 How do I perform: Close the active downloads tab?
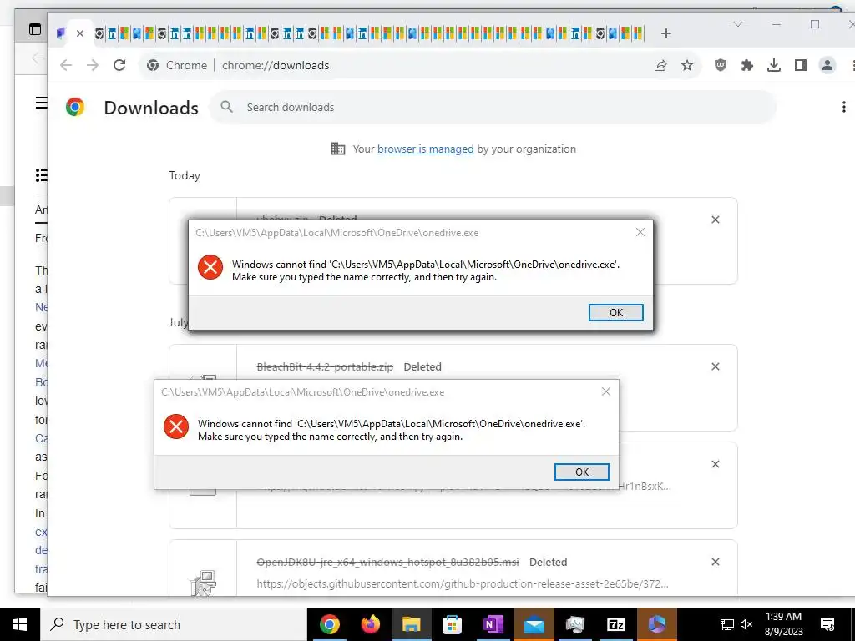click(x=80, y=33)
